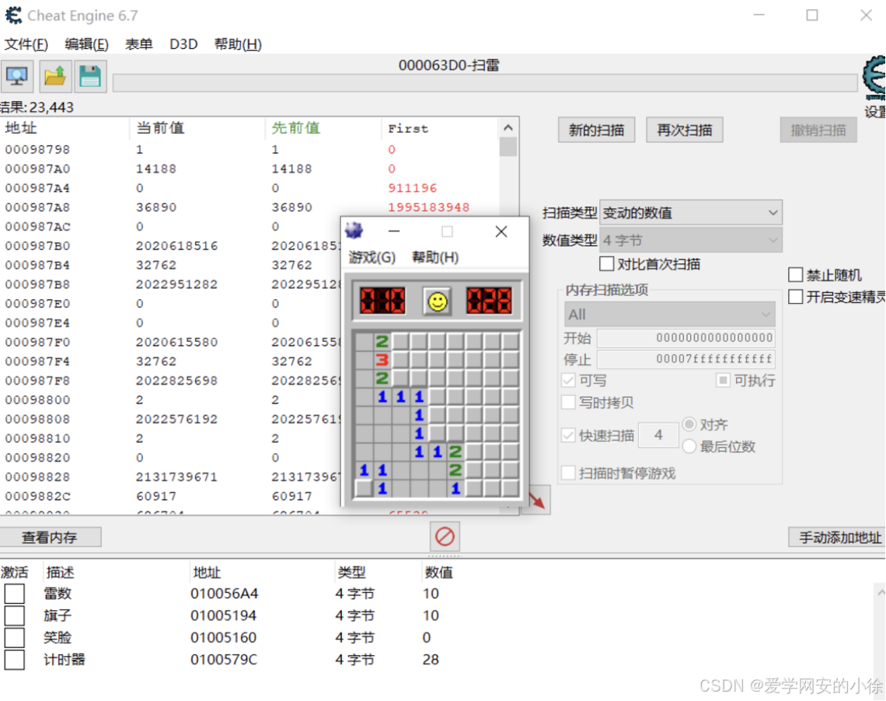Toggle 禁止随机 checkbox
This screenshot has width=886, height=701.
pos(795,274)
